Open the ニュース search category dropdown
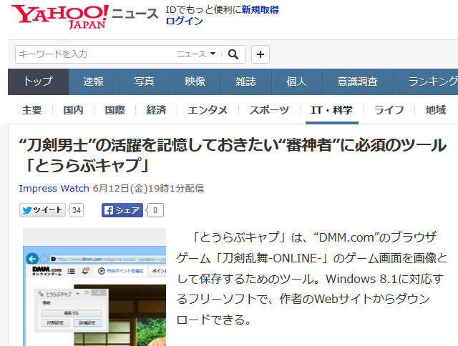The image size is (458, 346). (196, 54)
